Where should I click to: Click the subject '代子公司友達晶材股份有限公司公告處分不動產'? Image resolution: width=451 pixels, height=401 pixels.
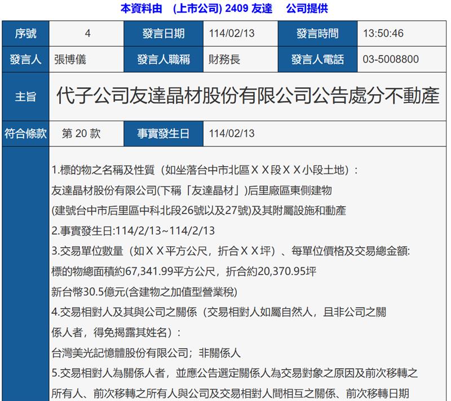[247, 96]
